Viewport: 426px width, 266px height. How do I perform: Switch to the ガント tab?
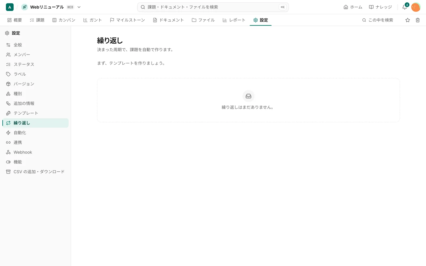coord(93,20)
